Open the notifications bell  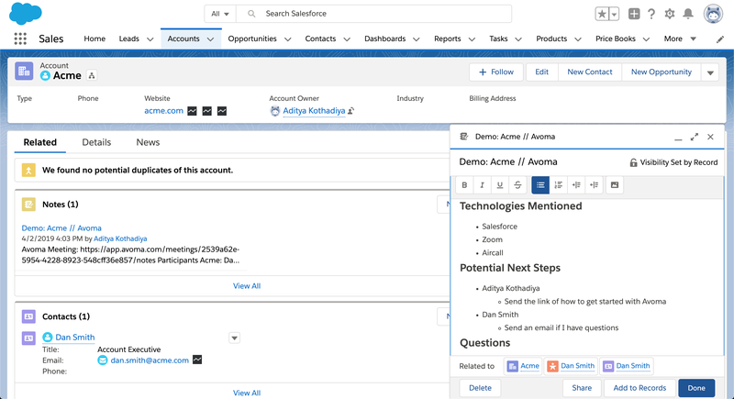pyautogui.click(x=688, y=14)
